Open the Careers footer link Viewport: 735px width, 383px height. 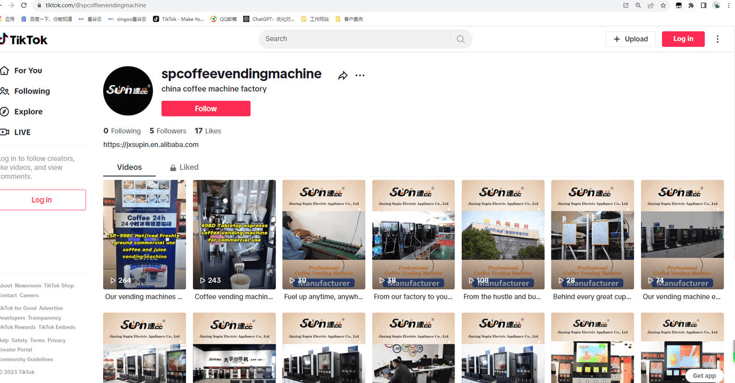29,295
